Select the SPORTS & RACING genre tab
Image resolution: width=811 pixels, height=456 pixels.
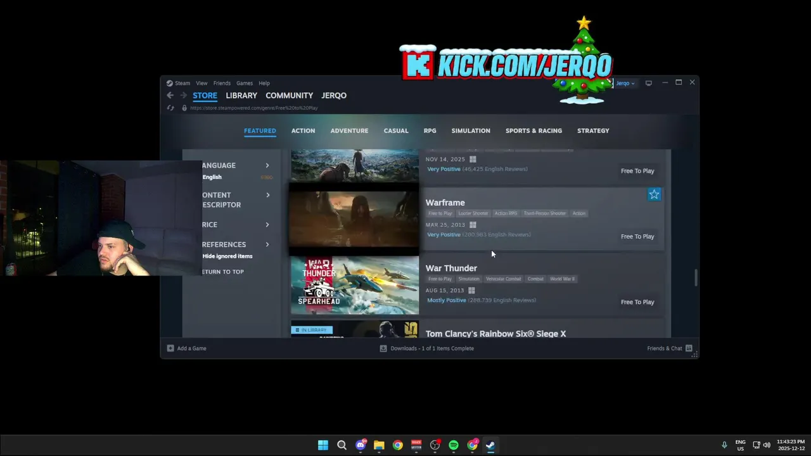[x=533, y=130]
